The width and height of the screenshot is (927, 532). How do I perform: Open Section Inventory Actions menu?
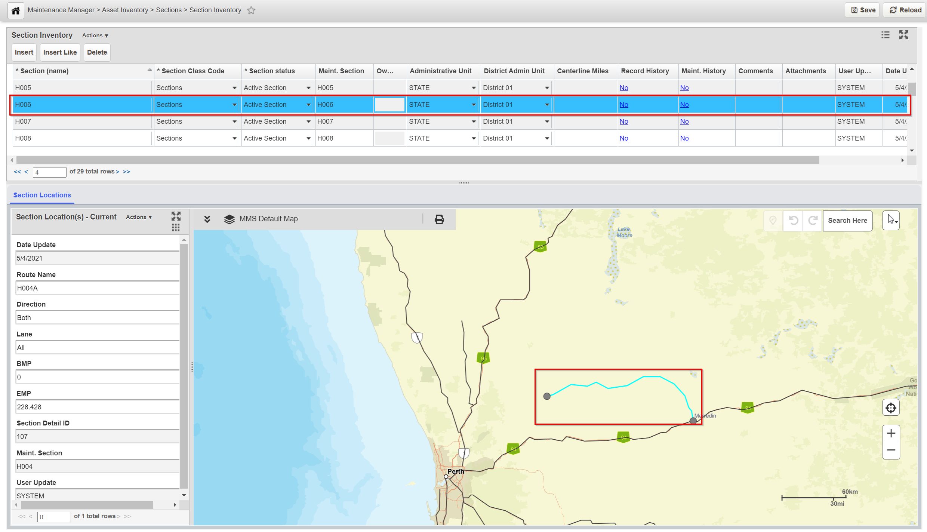pyautogui.click(x=95, y=36)
